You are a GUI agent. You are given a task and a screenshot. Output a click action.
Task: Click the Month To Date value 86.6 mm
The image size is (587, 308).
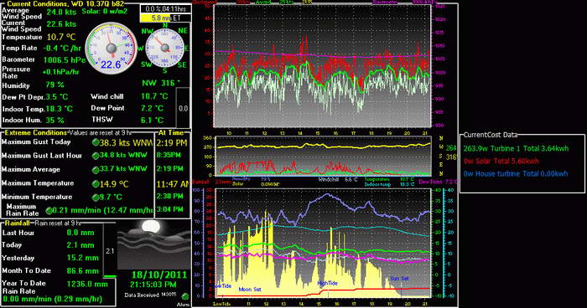[x=82, y=270]
